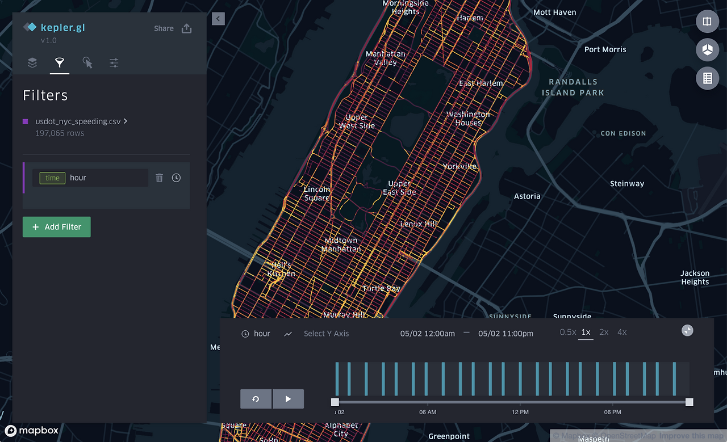Click the kepler.gl logo icon
727x442 pixels.
coord(30,27)
